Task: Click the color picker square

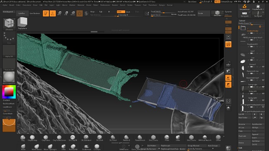Action: point(9,92)
